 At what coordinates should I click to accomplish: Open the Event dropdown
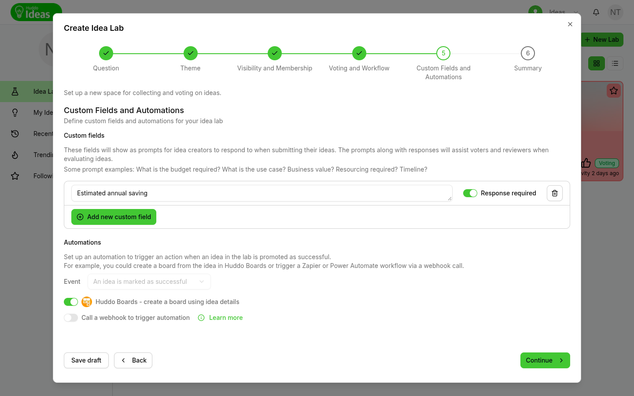tap(149, 282)
